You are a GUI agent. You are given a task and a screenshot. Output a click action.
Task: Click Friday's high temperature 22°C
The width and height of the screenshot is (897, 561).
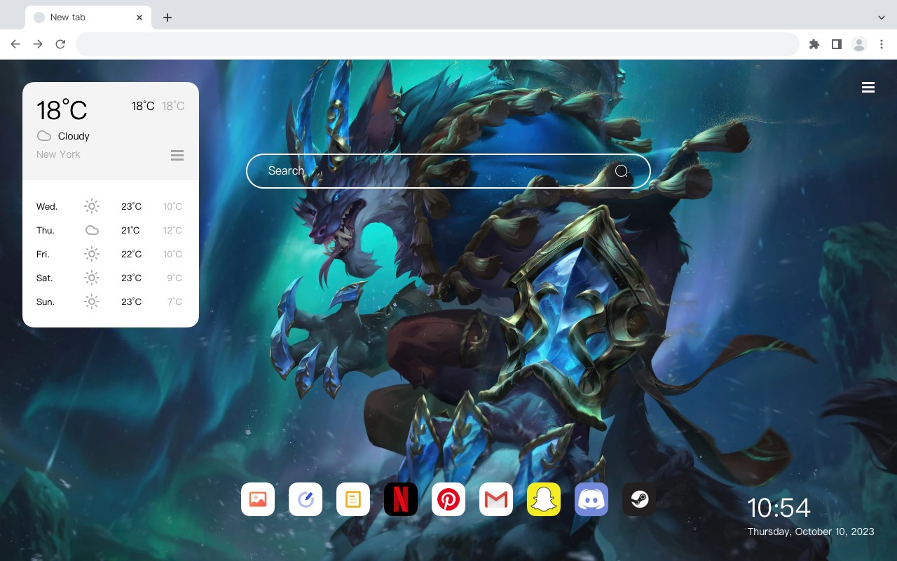coord(131,254)
